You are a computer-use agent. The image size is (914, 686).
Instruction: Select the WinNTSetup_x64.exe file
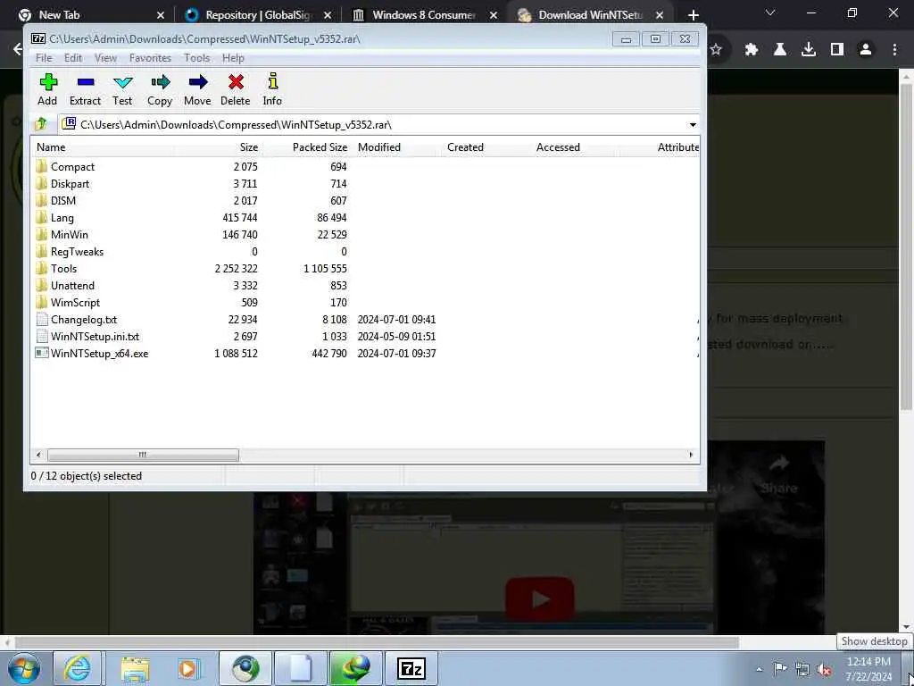(x=99, y=354)
